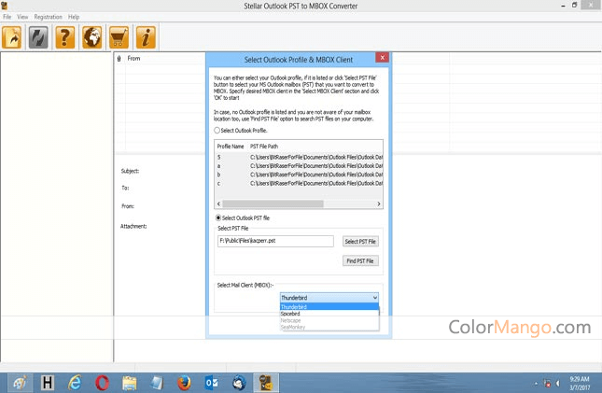Image resolution: width=602 pixels, height=393 pixels.
Task: Choose Thunderbird in the dropdown list
Action: [x=295, y=306]
